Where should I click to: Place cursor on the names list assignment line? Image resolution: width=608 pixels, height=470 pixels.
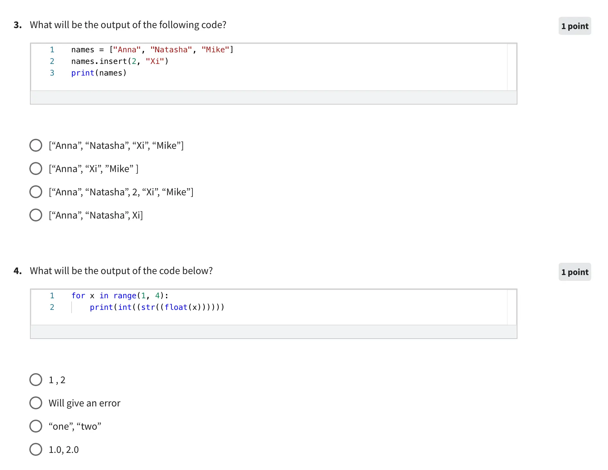click(x=152, y=50)
